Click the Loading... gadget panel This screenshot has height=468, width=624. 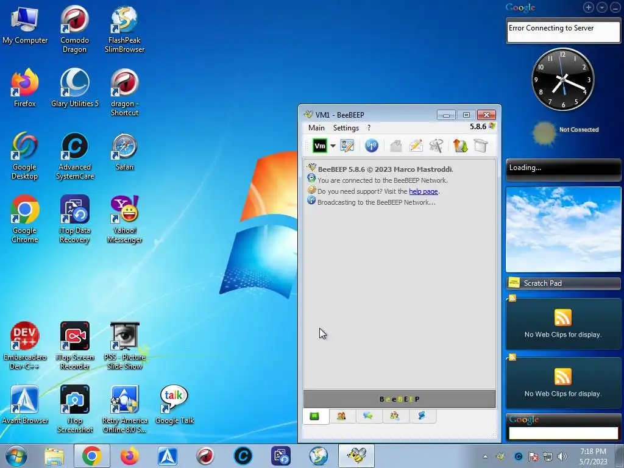click(x=563, y=170)
